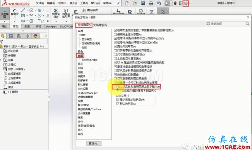Viewport: 252px width, 150px height.
Task: Open the dropdown arrow beside New document icon
Action: [131, 3]
